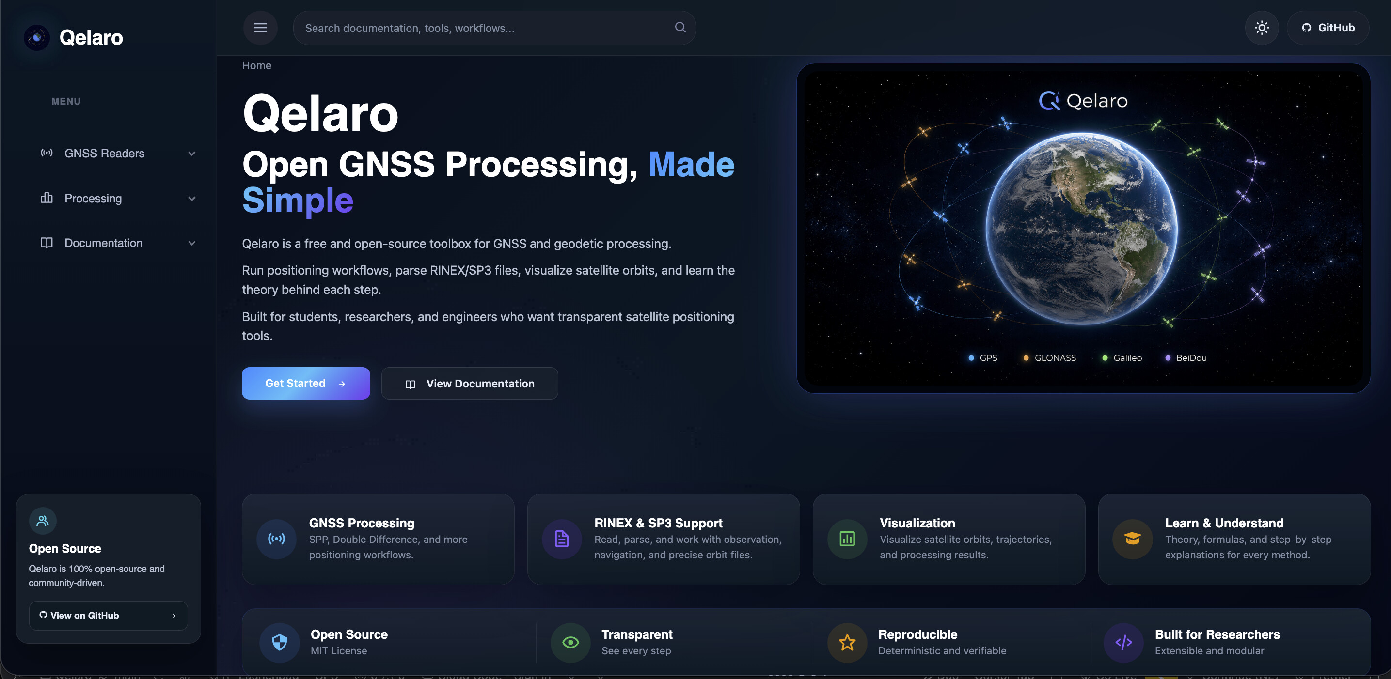The image size is (1391, 679).
Task: Expand the Processing menu chevron
Action: [x=192, y=199]
